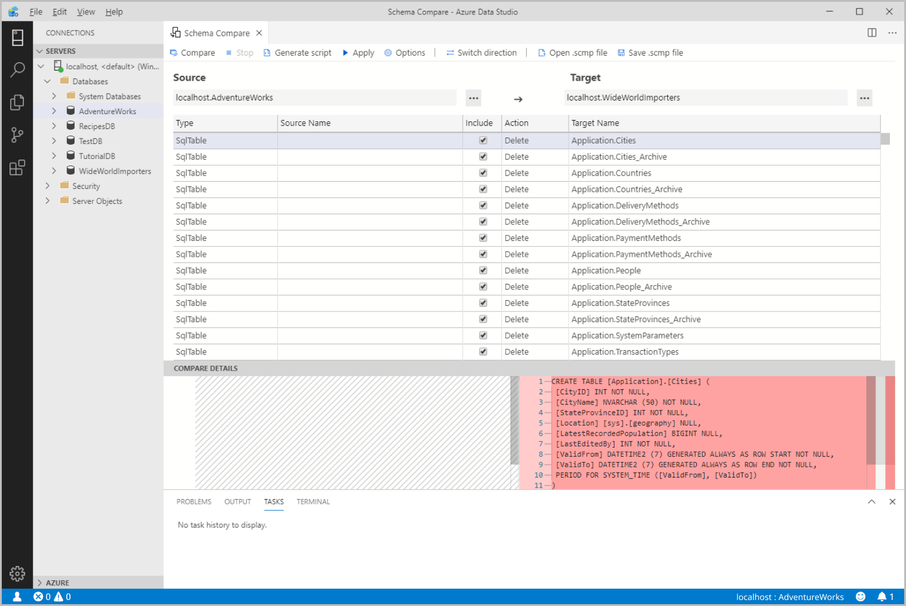This screenshot has height=606, width=906.
Task: Open the Manage gear icon
Action: tap(17, 574)
